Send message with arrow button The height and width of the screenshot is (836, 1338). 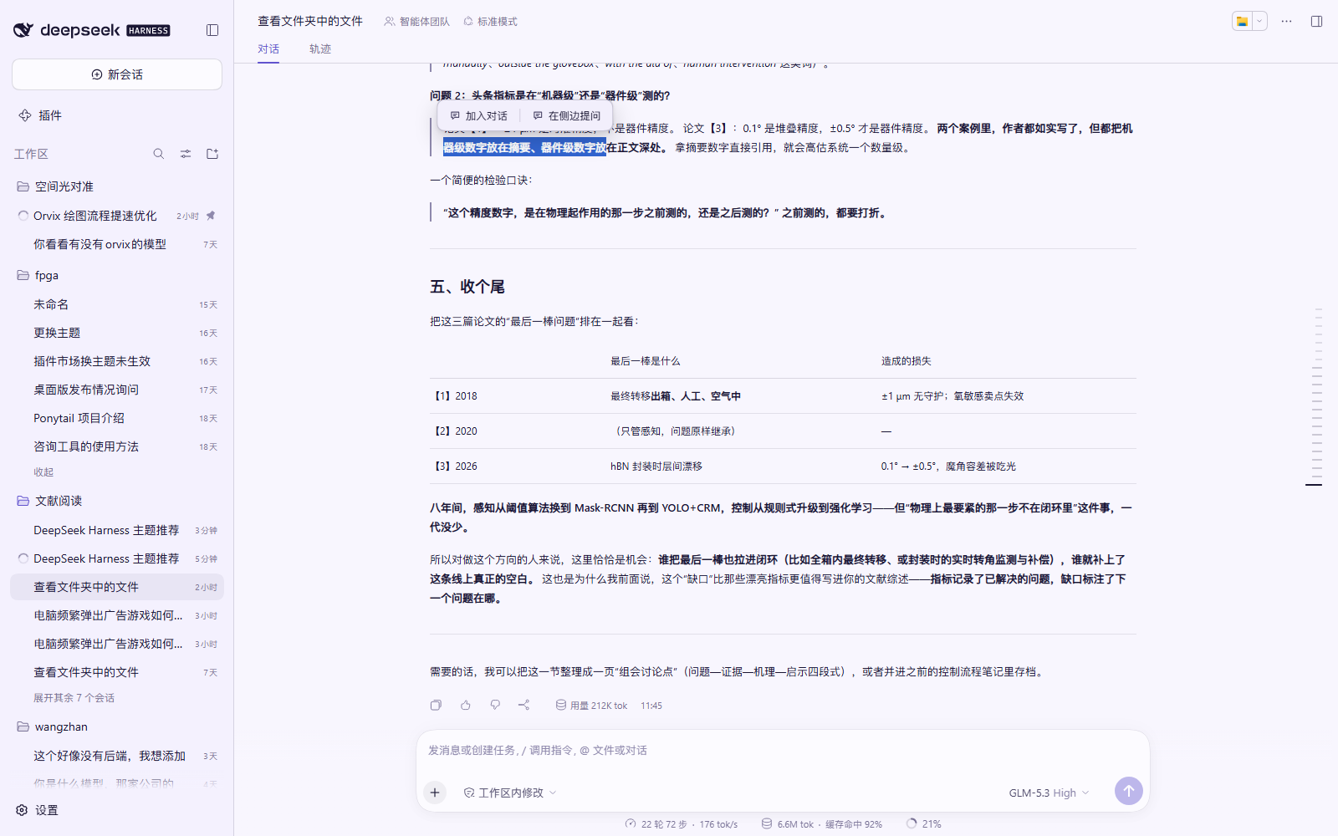click(1129, 791)
